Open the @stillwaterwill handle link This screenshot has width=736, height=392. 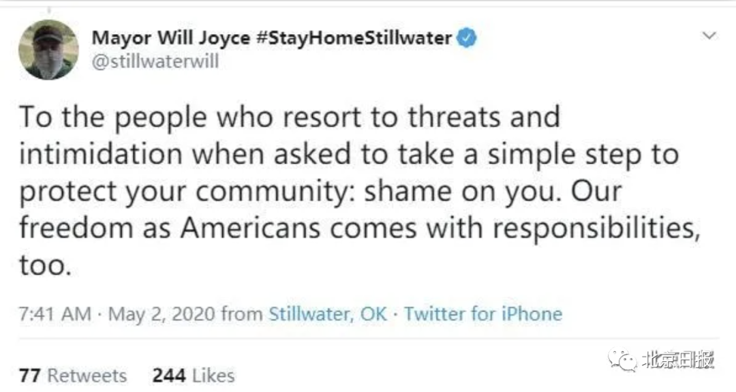pos(155,61)
